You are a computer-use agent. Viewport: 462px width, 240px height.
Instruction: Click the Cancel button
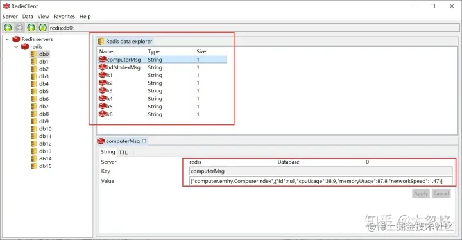click(441, 193)
